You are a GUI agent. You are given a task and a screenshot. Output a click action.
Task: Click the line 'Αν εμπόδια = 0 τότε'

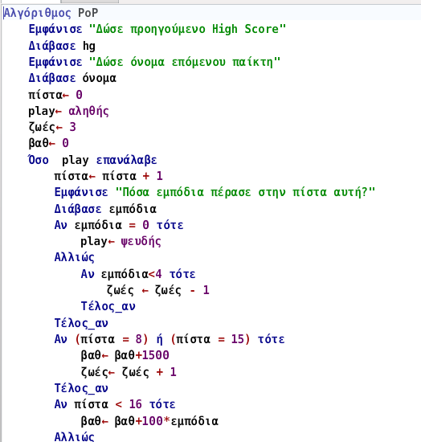pos(119,225)
